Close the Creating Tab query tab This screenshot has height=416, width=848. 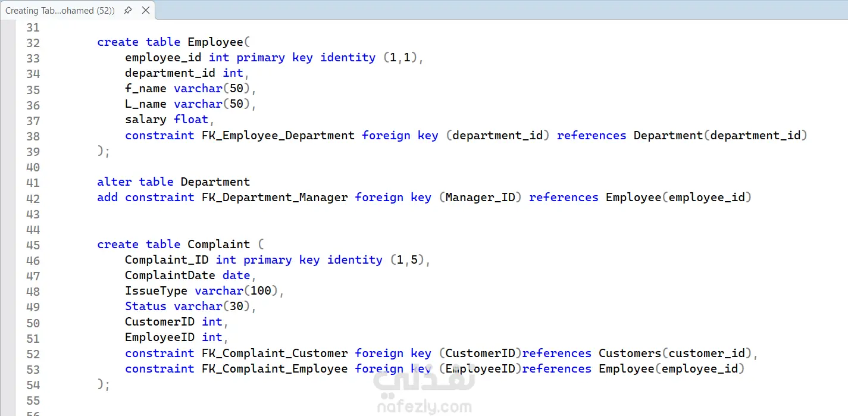tap(145, 10)
